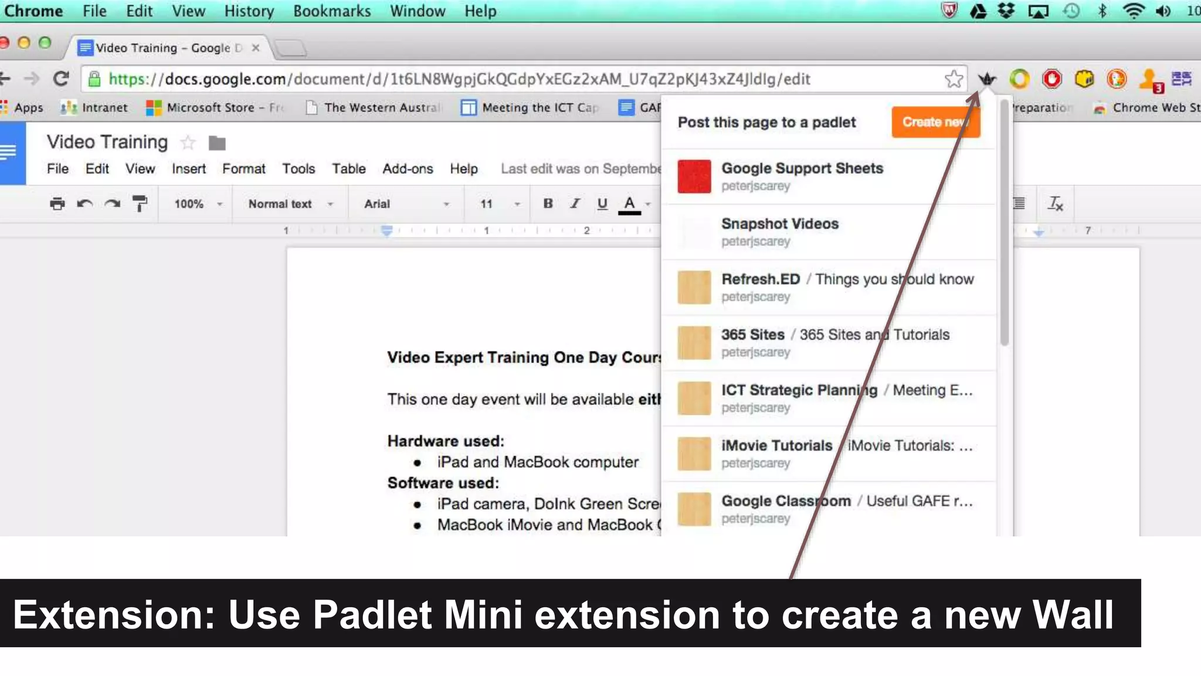
Task: Click Last edit was on September link
Action: (x=581, y=169)
